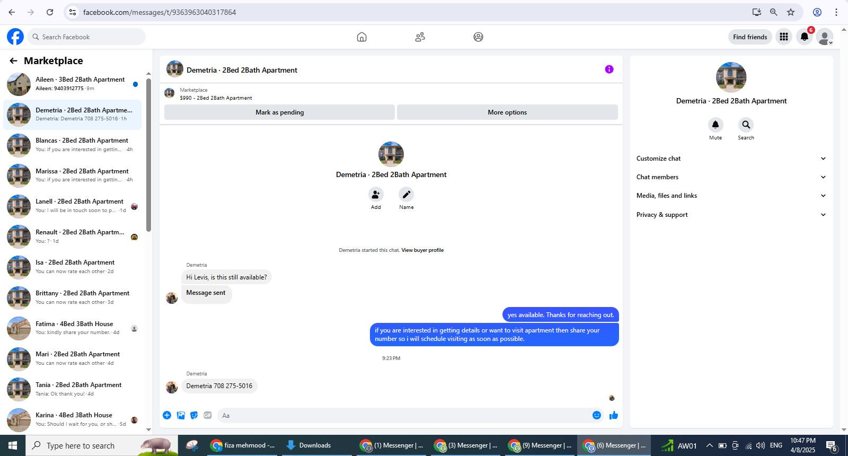Switch to (9) Messenger taskbar window
The width and height of the screenshot is (848, 456).
pos(541,445)
